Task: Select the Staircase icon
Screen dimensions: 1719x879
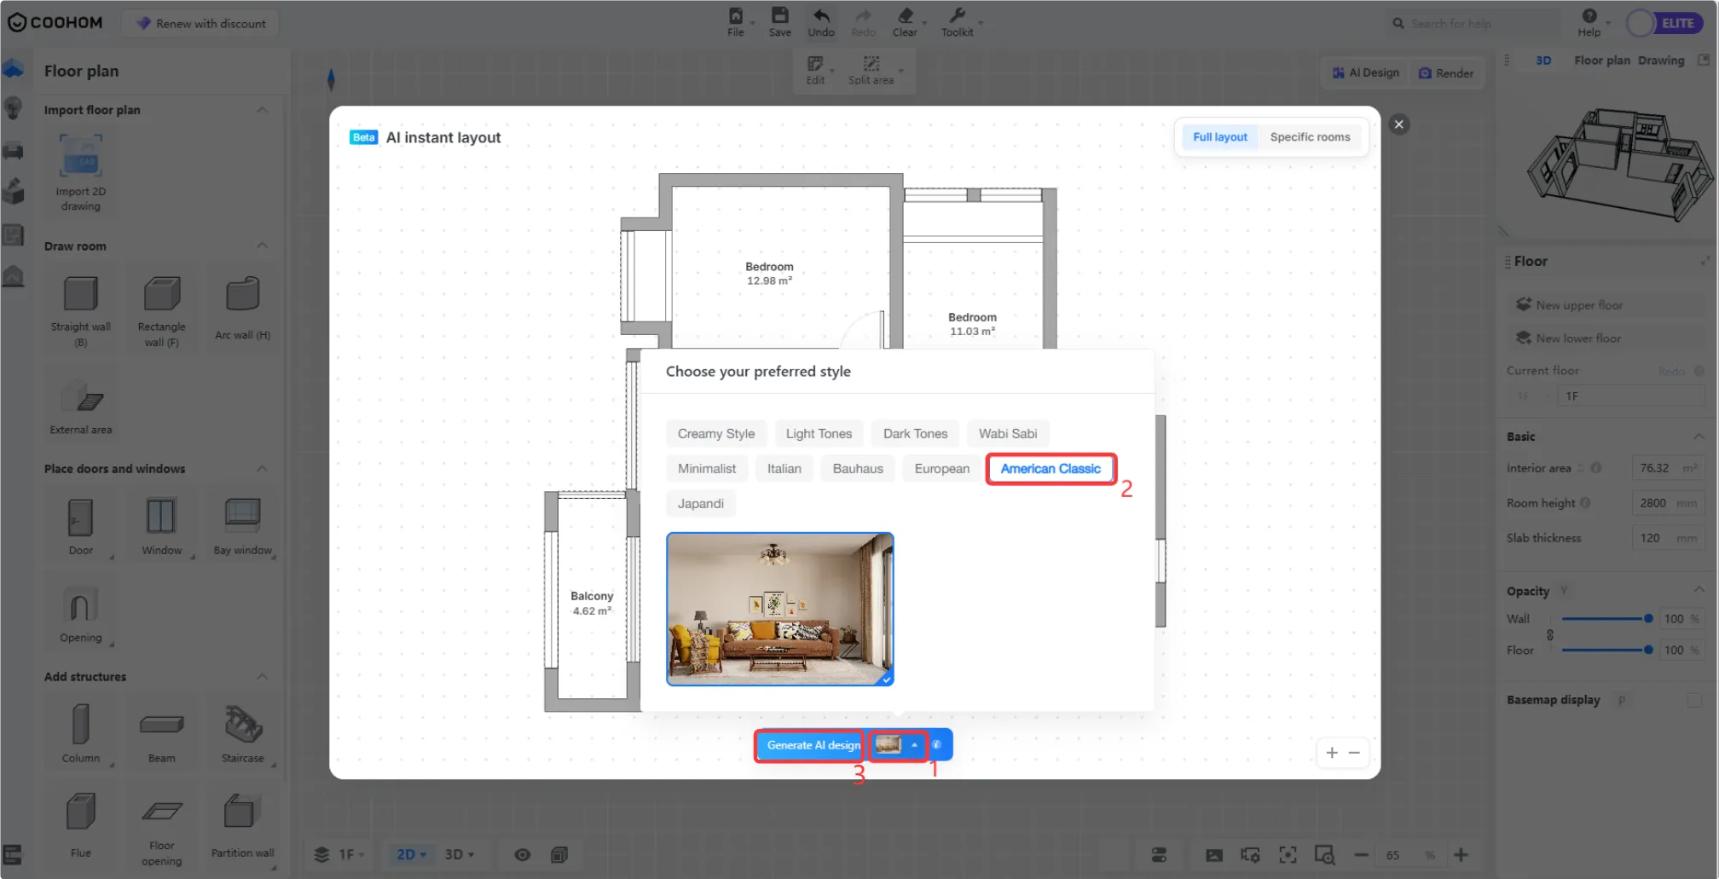Action: [x=243, y=724]
